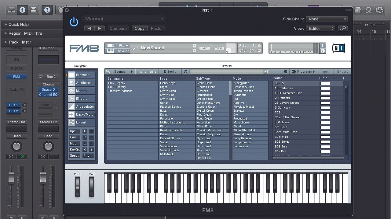Open the Effects page in Navigator
The width and height of the screenshot is (391, 219).
click(82, 99)
